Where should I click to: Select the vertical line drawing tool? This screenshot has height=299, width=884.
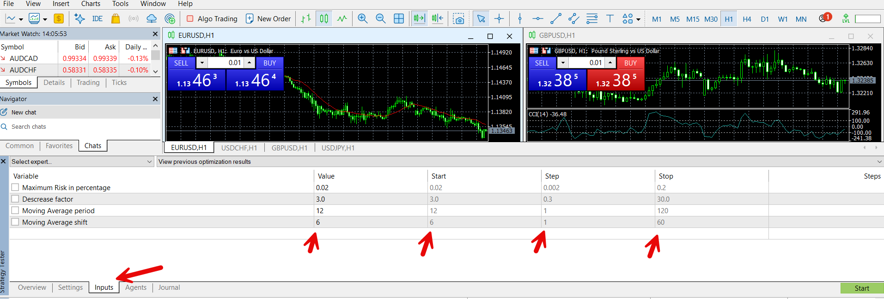520,19
